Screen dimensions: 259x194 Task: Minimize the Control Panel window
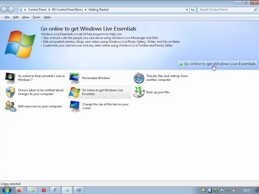coord(238,3)
